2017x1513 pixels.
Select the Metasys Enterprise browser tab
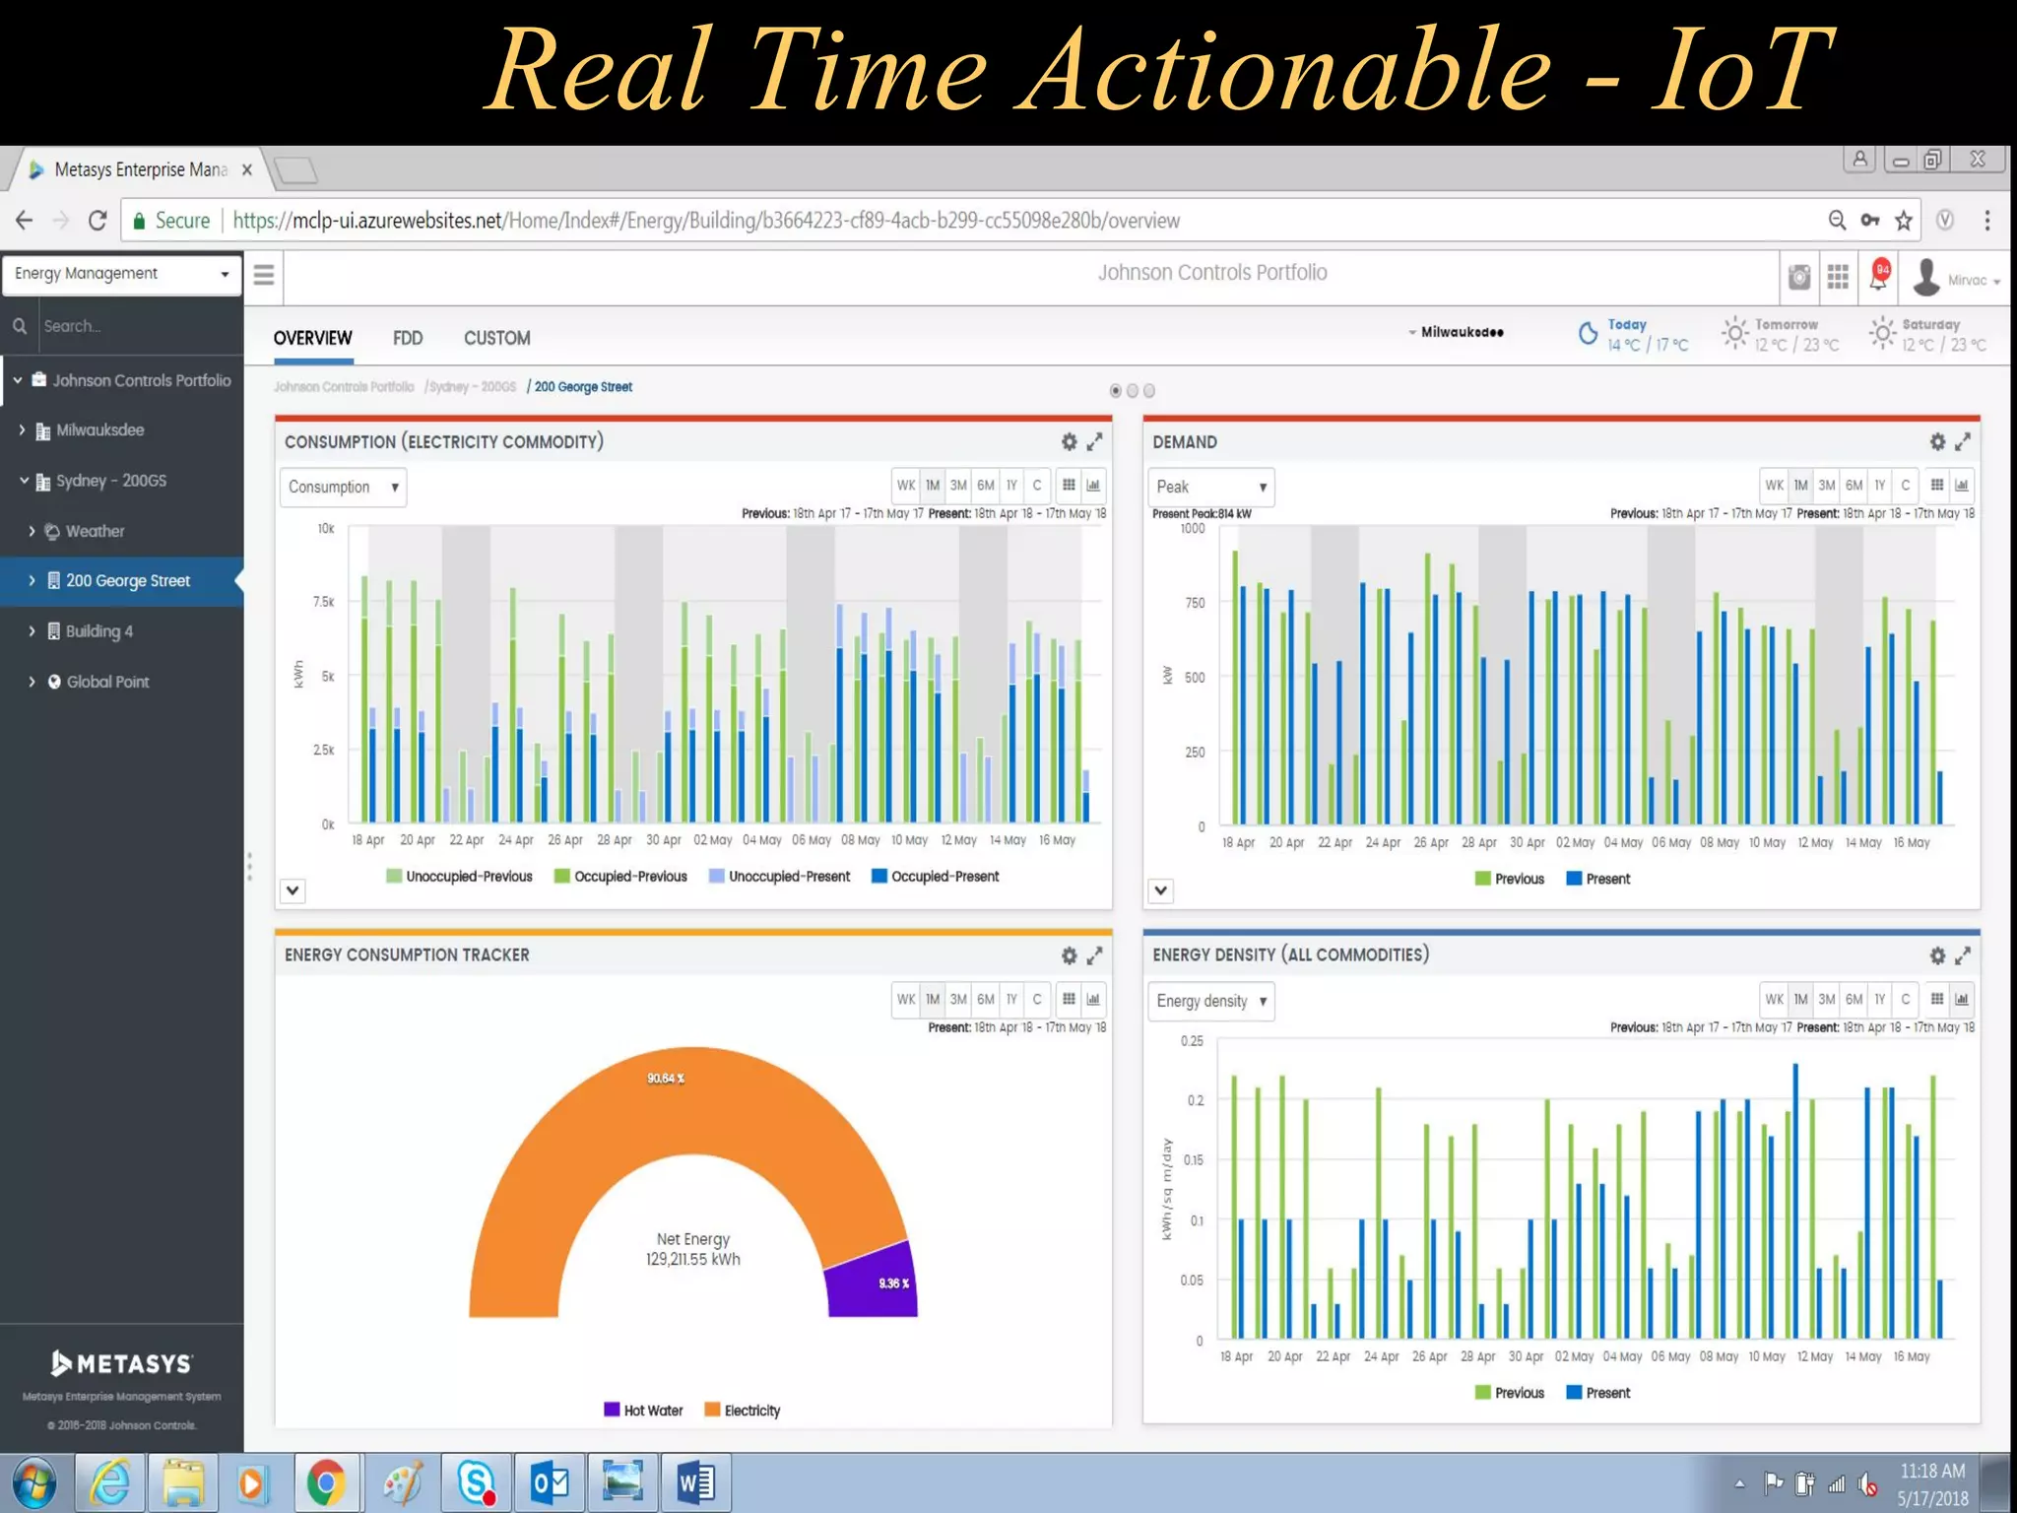141,169
